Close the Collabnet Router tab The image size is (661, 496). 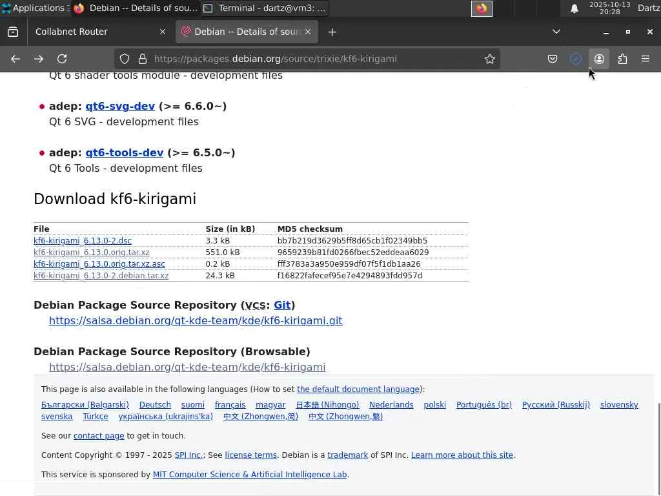[162, 32]
